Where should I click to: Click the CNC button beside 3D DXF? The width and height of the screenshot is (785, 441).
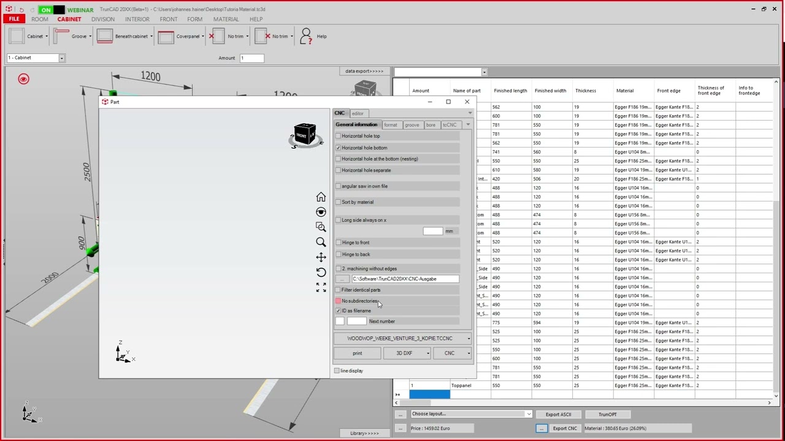click(x=450, y=353)
